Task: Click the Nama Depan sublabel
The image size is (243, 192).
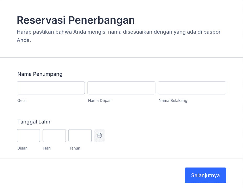Action: [100, 101]
